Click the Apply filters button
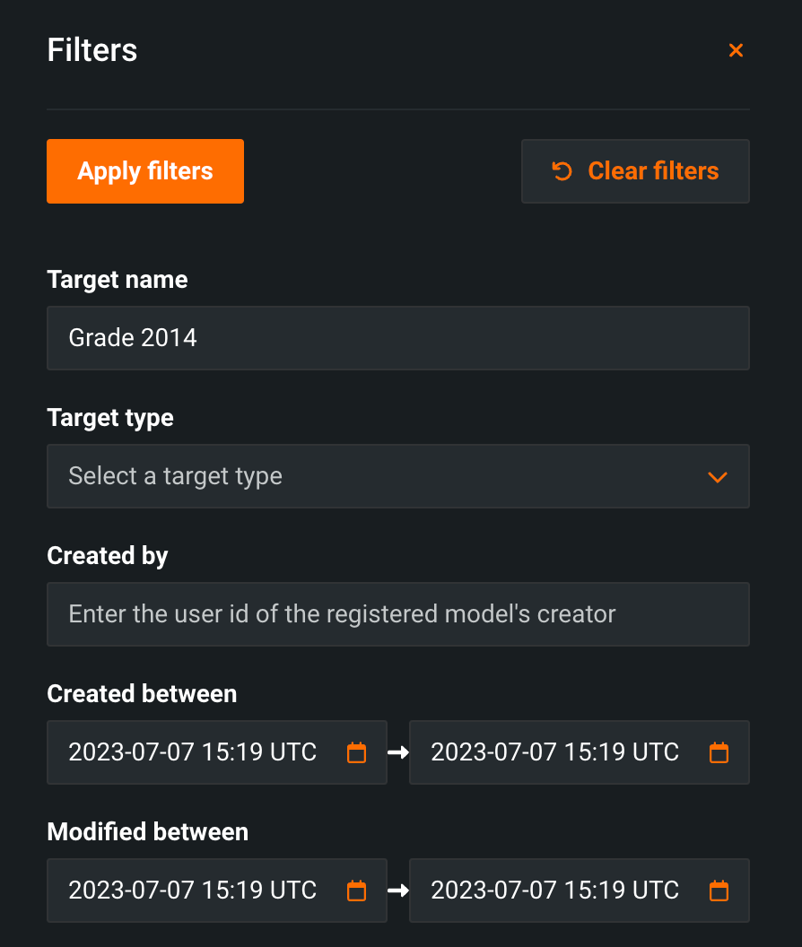The image size is (802, 947). 145,171
